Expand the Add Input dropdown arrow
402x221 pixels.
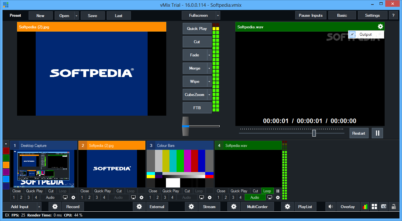[39, 207]
